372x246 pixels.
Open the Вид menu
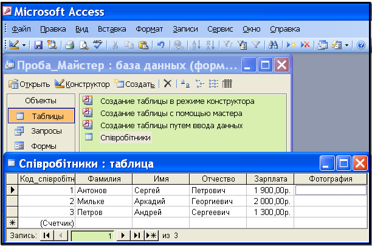82,29
